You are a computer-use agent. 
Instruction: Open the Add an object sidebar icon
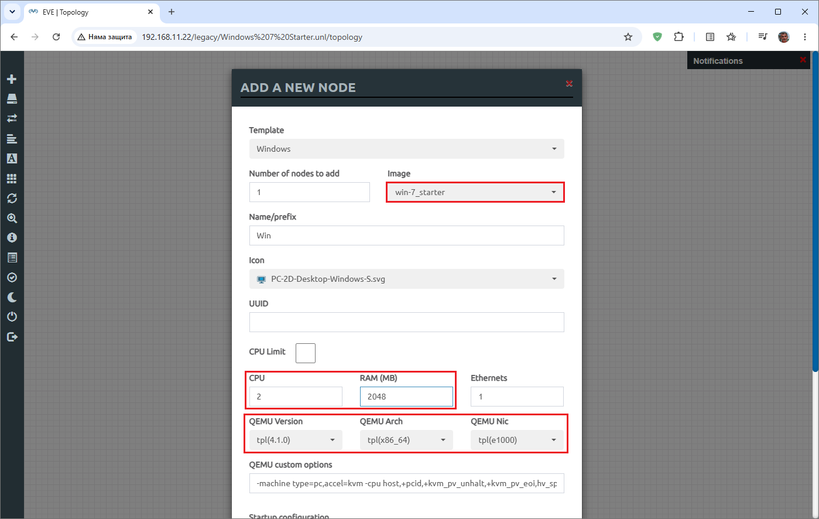pos(12,79)
